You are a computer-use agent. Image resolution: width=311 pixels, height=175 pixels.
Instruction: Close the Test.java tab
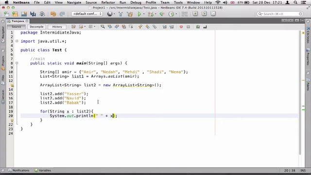27,21
